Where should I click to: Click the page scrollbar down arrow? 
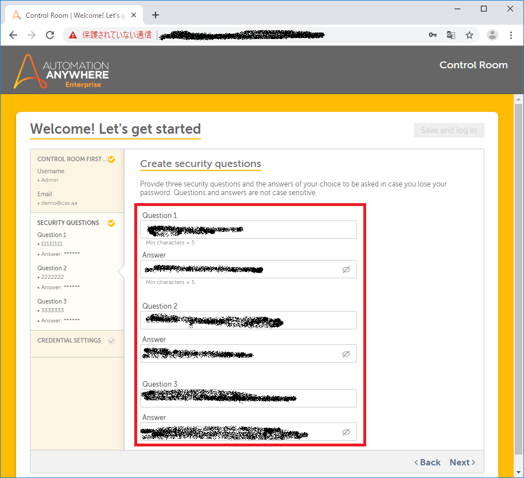[518, 472]
